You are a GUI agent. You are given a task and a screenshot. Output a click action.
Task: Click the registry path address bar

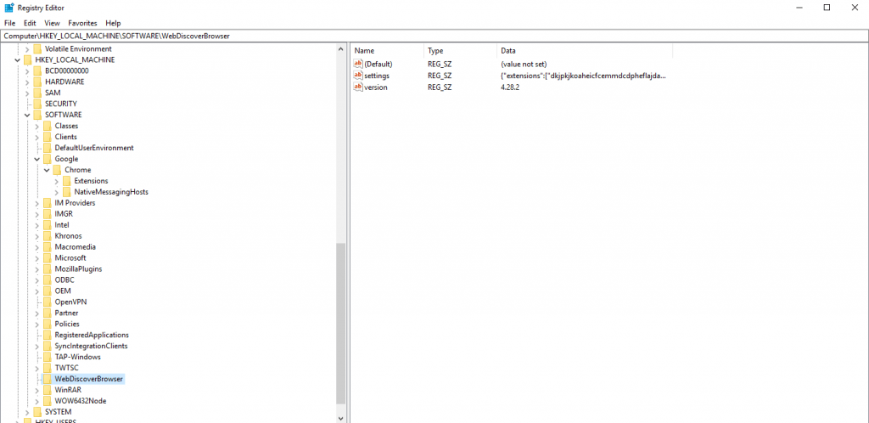click(x=434, y=36)
